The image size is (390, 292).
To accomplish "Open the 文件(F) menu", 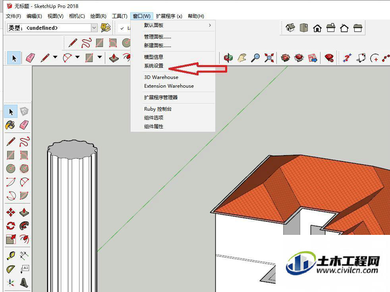I will 14,16.
